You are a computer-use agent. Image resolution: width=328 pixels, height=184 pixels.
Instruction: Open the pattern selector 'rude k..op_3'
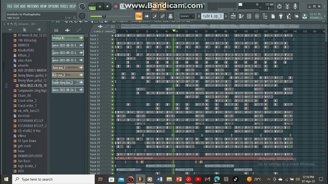pyautogui.click(x=212, y=16)
